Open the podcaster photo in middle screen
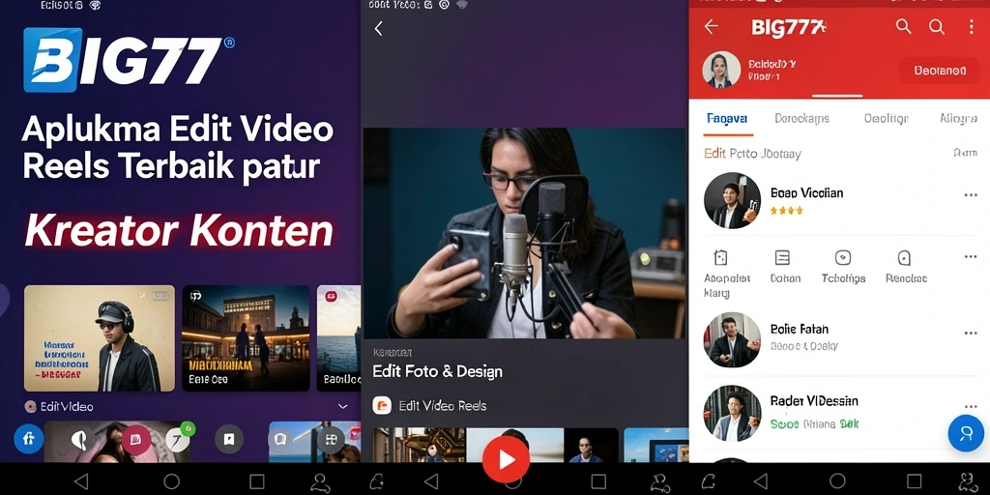The width and height of the screenshot is (990, 495). 524,233
